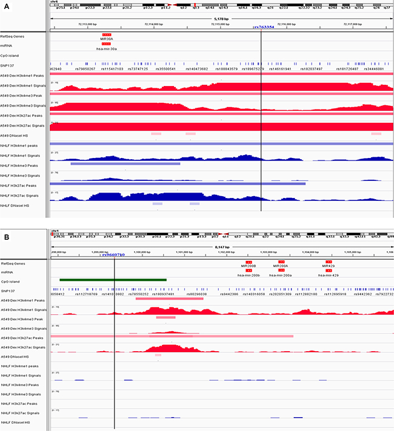Click the blue NHLF H3k4me3 peak bar

tap(125, 163)
